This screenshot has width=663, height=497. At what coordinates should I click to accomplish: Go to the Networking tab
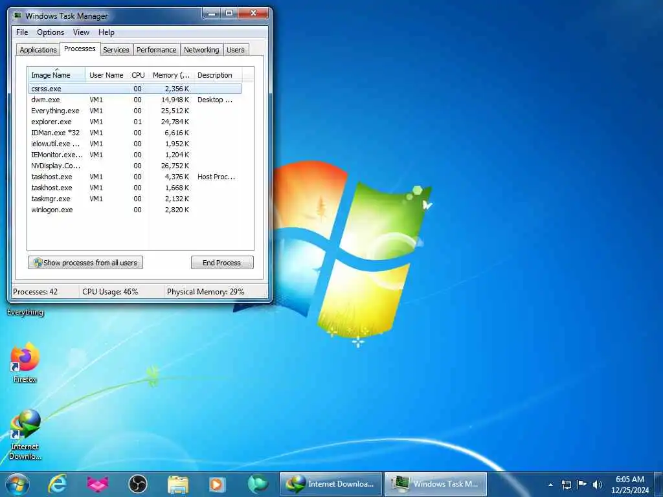click(x=202, y=50)
